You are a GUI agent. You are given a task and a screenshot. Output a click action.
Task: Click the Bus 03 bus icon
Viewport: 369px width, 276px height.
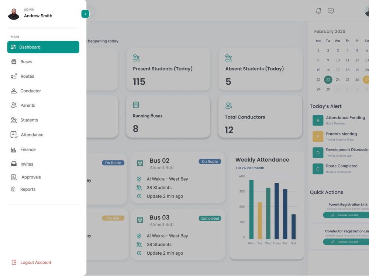140,220
